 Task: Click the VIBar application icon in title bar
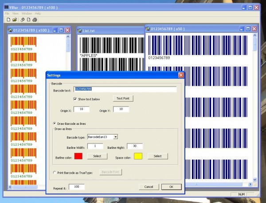coord(6,7)
